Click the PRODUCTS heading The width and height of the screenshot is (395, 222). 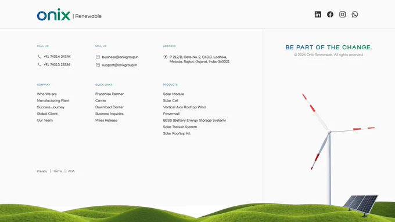(x=170, y=85)
